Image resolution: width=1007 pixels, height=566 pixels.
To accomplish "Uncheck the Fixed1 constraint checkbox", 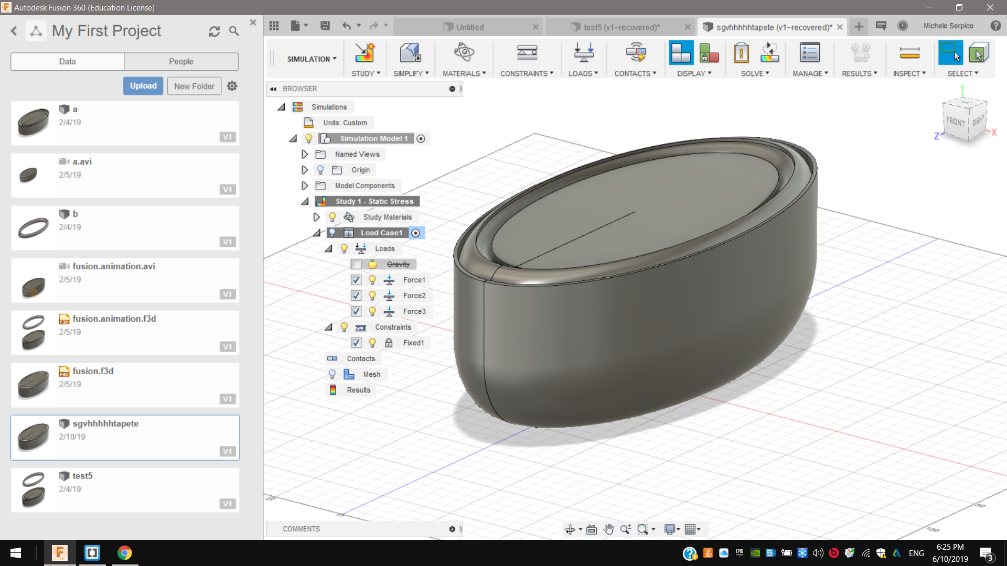I will (x=356, y=343).
